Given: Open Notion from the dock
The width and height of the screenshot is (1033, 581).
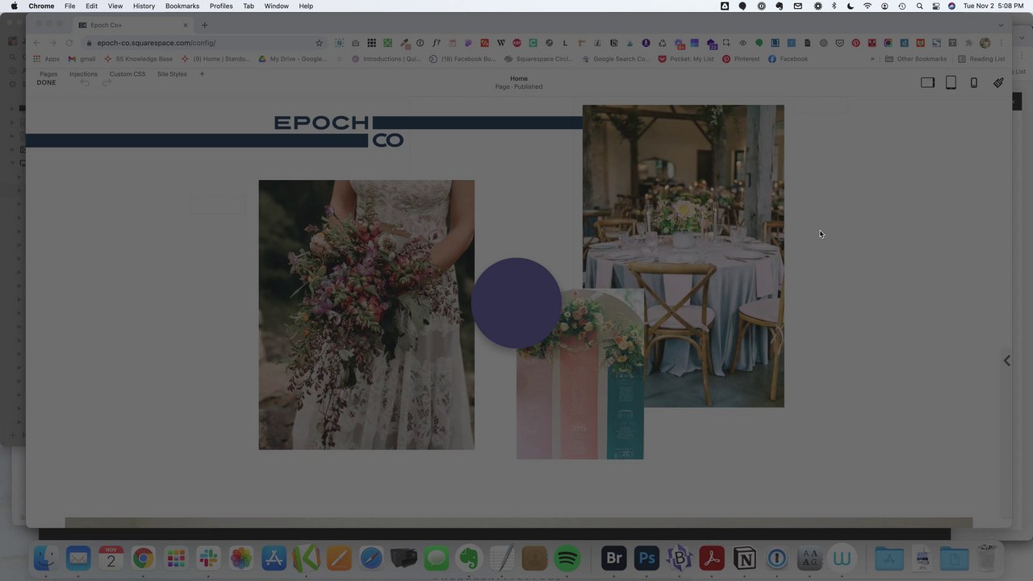Looking at the screenshot, I should click(x=745, y=558).
